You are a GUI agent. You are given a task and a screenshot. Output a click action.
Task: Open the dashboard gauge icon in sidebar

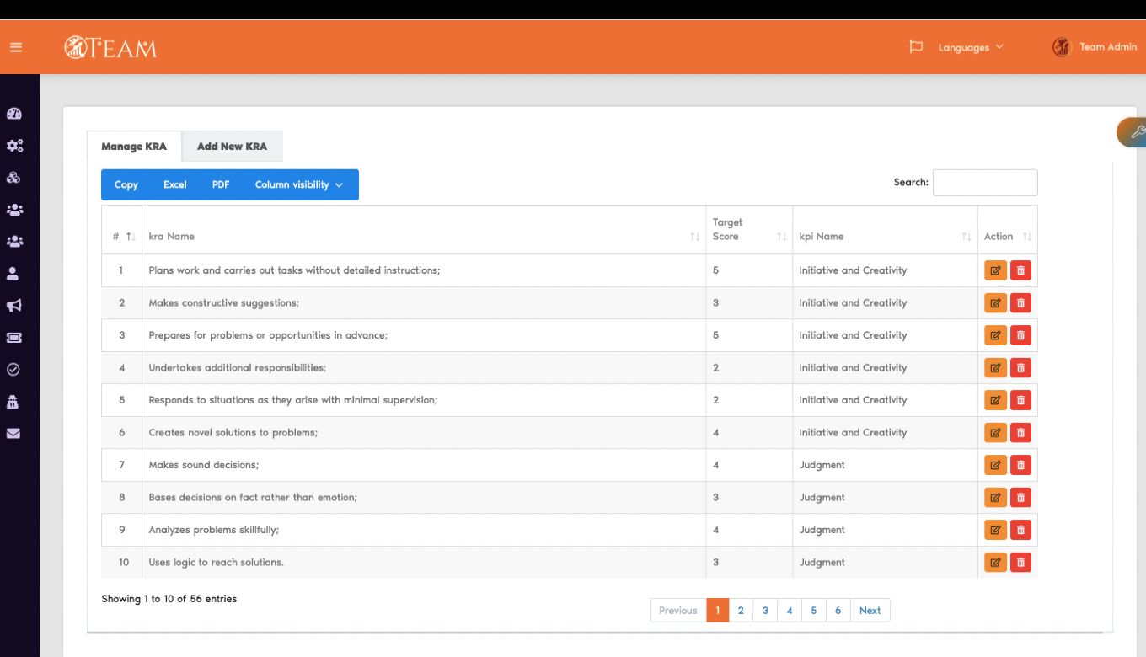pos(13,115)
